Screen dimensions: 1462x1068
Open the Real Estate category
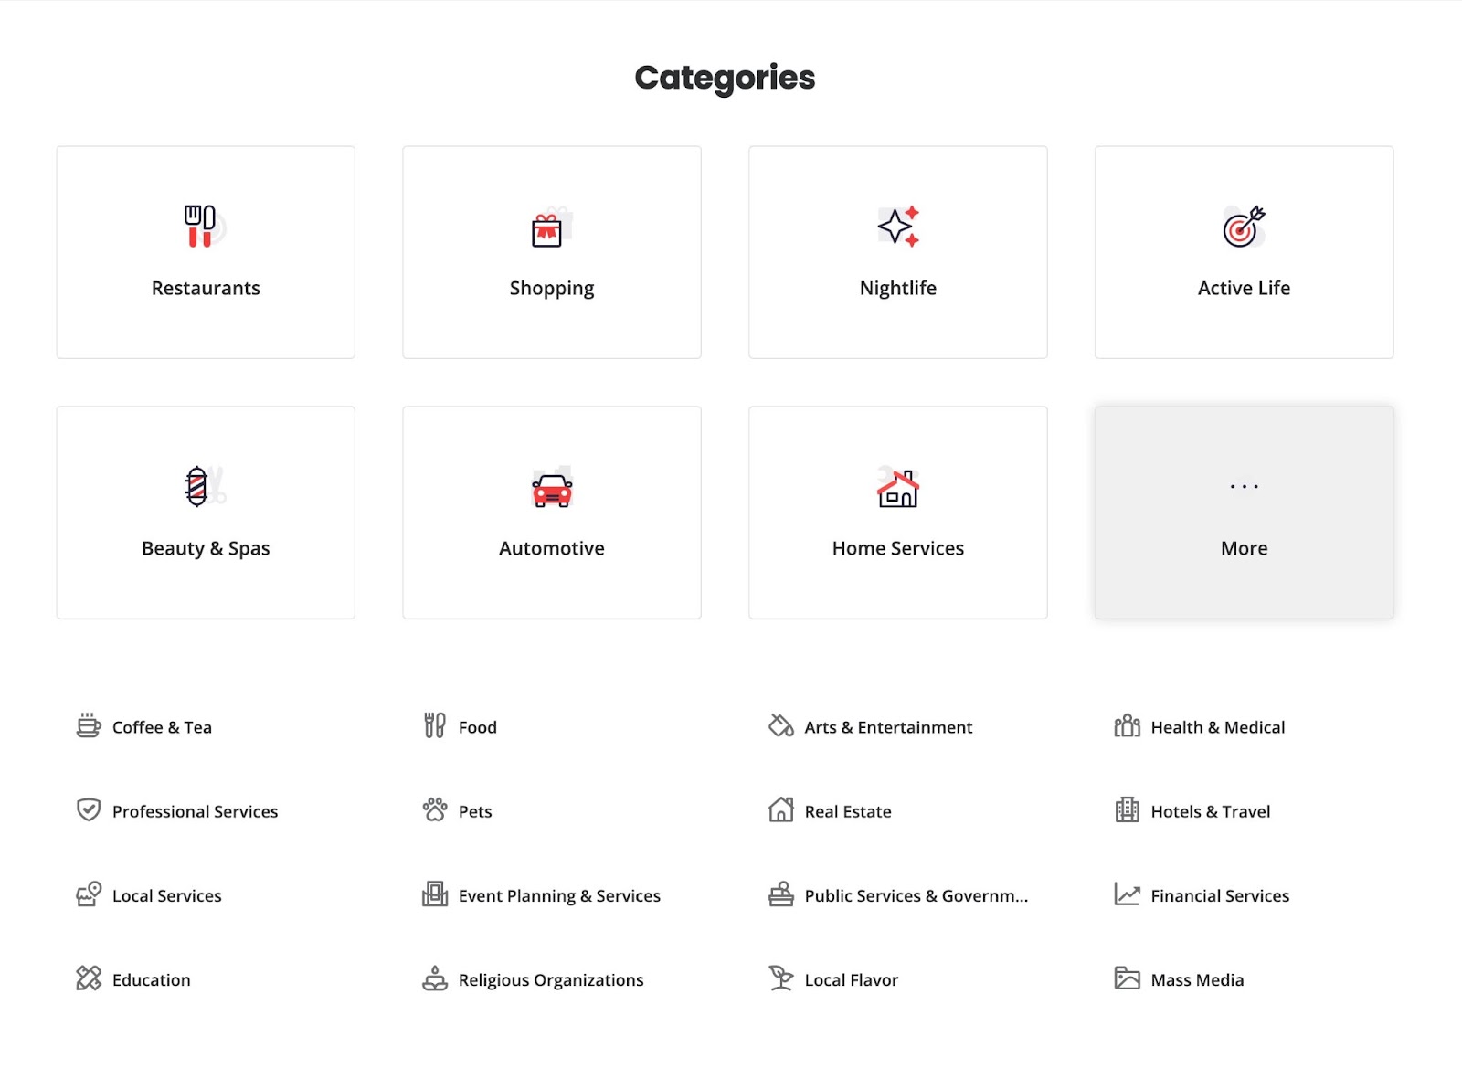point(848,810)
